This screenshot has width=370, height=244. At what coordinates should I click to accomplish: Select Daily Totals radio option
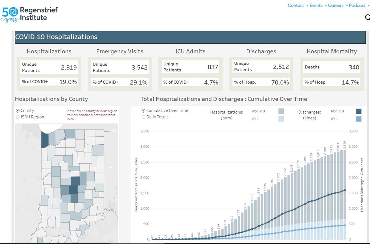point(143,117)
